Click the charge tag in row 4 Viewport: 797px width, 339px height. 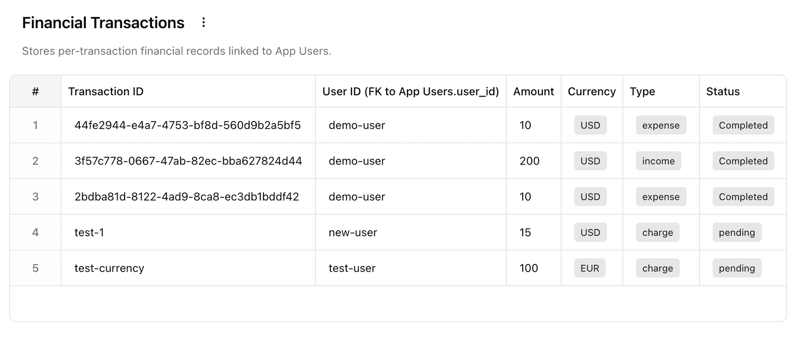click(x=658, y=232)
